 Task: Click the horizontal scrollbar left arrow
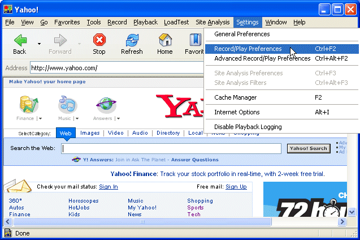click(8, 222)
